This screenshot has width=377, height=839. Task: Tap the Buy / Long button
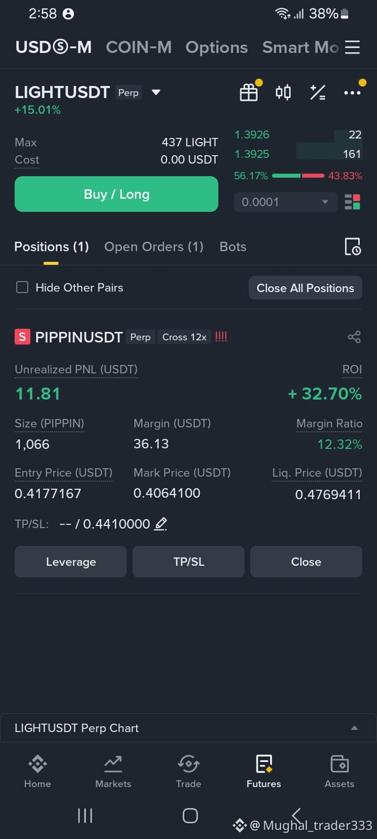[116, 194]
